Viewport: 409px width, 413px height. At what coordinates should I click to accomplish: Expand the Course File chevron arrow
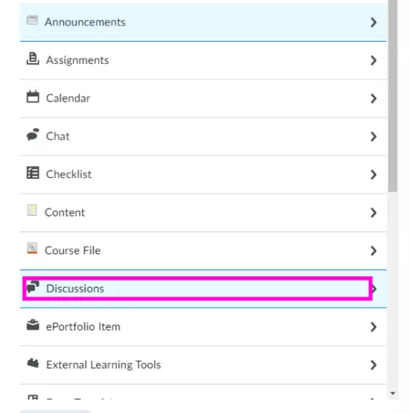(373, 251)
